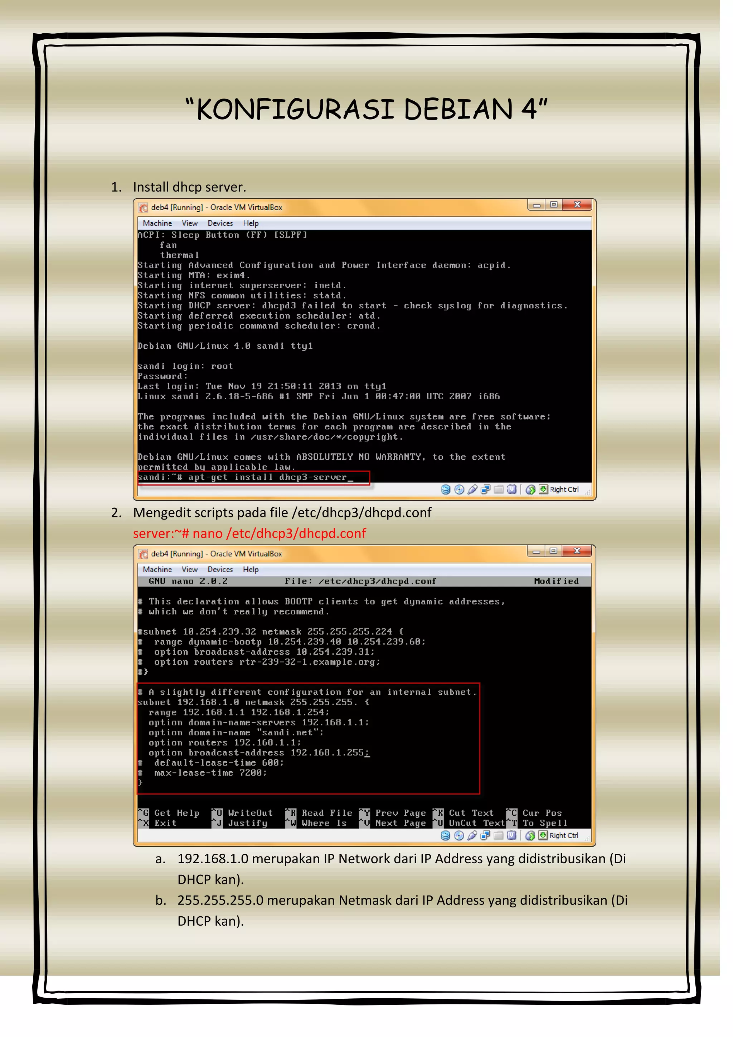Viewport: 733px width, 1037px height.
Task: Click mouse integration icon in lower VirtualBox window
Action: click(530, 835)
